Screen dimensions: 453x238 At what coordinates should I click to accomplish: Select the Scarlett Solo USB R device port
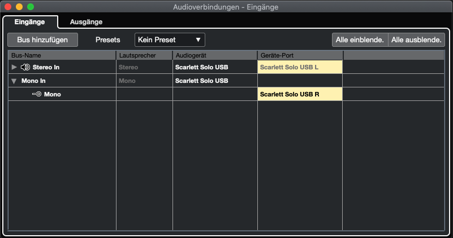click(300, 94)
